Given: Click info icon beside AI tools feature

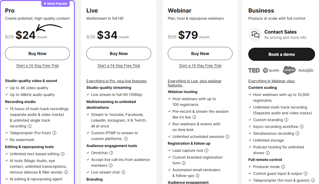Looking at the screenshot, I should pos(66,172).
